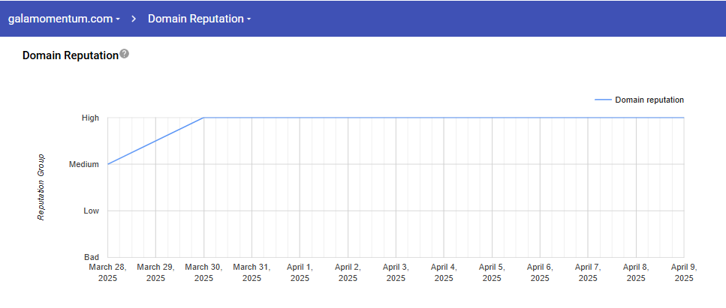Click the April 7, 2025 axis date
The height and width of the screenshot is (308, 726).
tap(588, 272)
